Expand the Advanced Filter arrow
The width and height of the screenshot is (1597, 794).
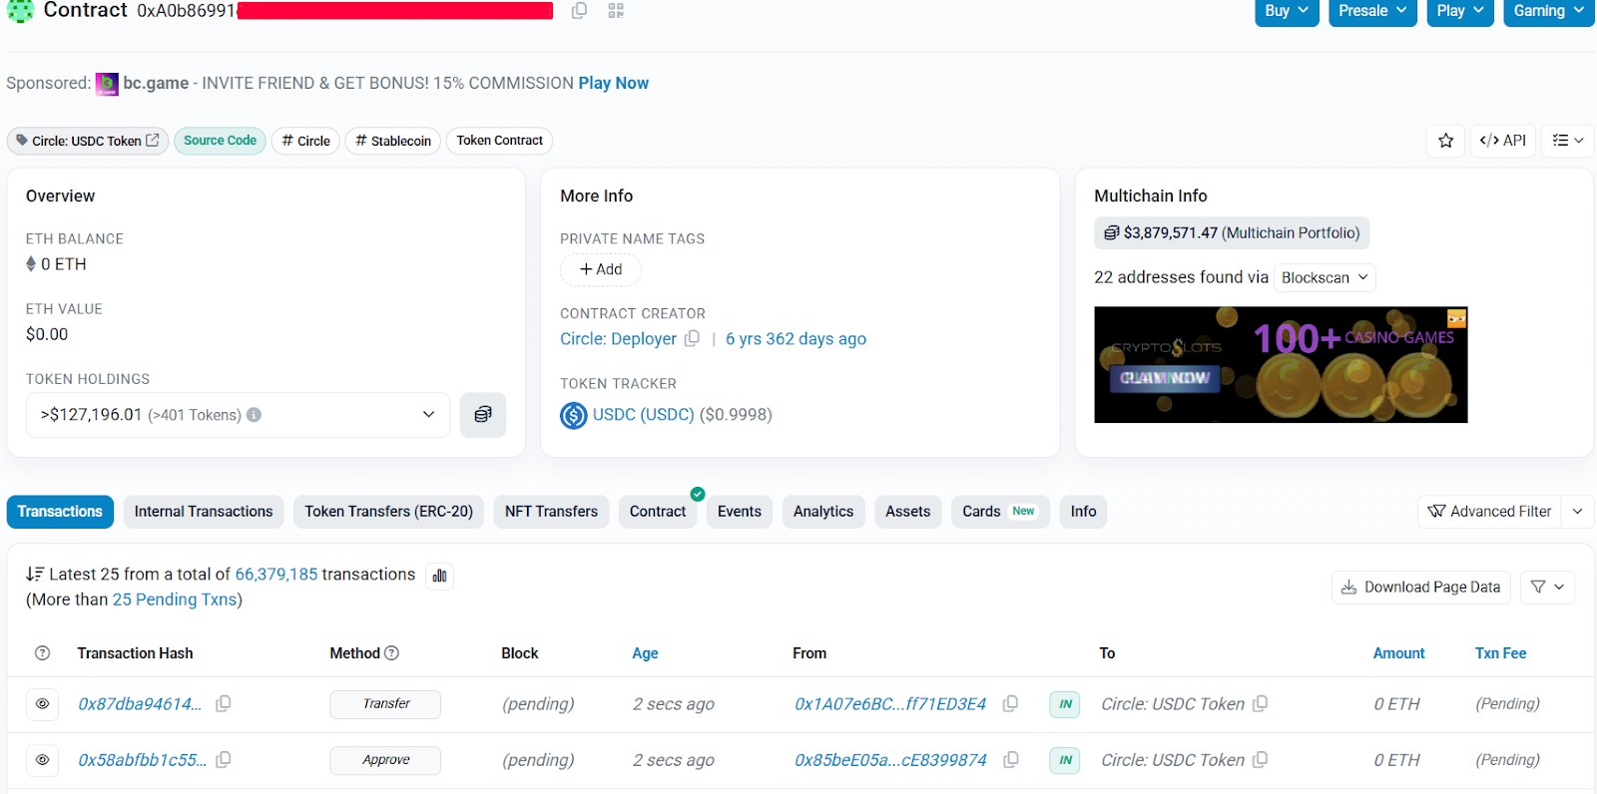point(1578,512)
